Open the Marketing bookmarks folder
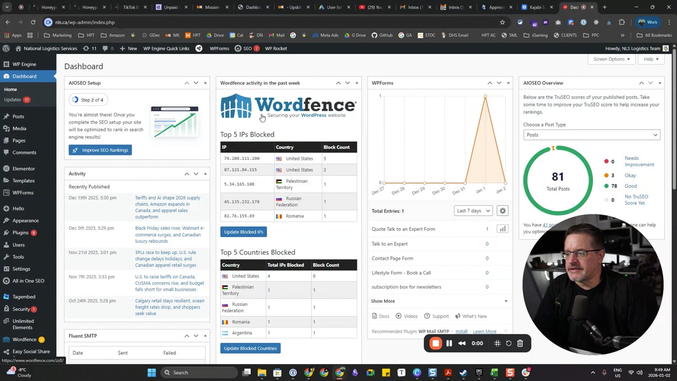 pos(58,35)
